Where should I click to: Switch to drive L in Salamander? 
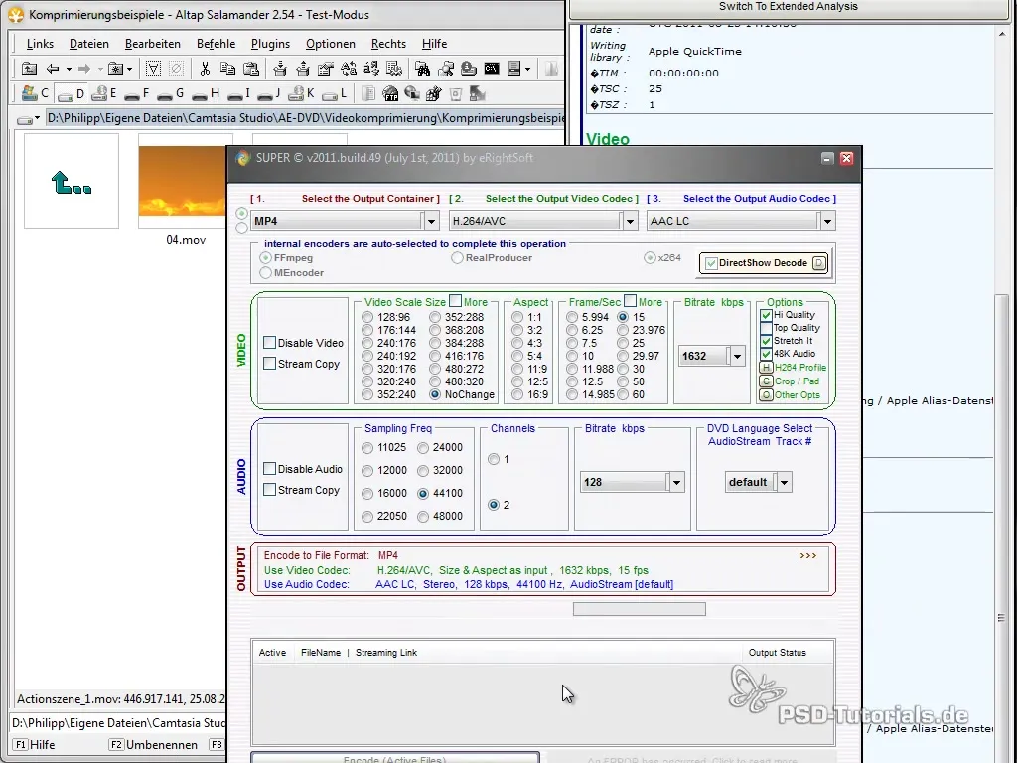pos(335,94)
